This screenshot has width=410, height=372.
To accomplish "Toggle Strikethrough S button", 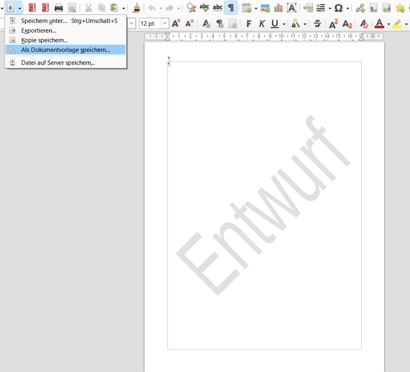I will [317, 24].
